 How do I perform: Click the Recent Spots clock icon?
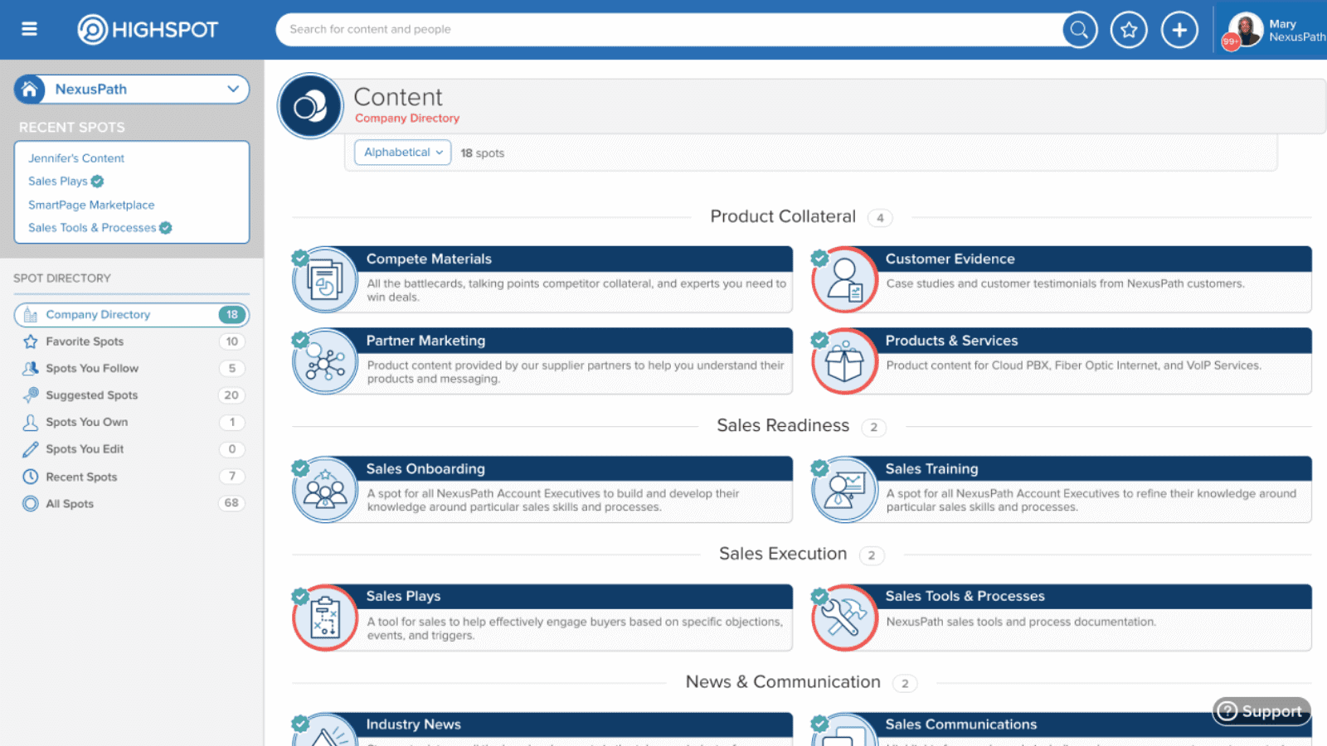[x=31, y=477]
